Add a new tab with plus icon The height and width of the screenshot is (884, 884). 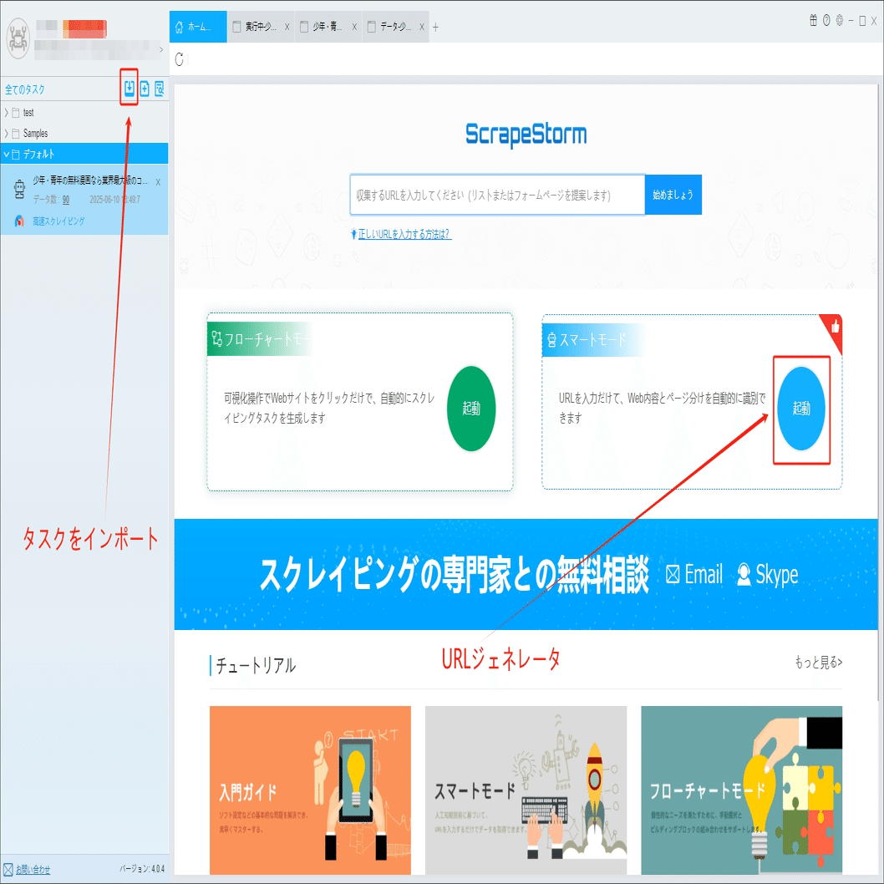tap(435, 27)
